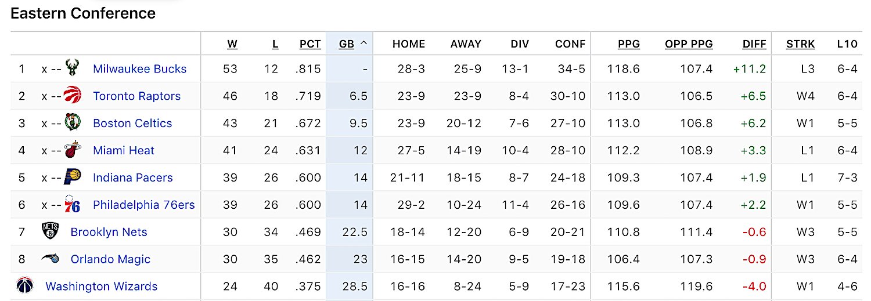The width and height of the screenshot is (871, 301).
Task: Sort by the L losses header
Action: click(x=275, y=44)
